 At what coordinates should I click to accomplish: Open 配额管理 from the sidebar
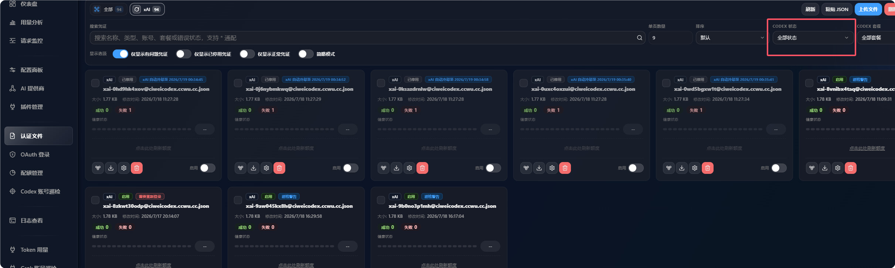point(38,173)
